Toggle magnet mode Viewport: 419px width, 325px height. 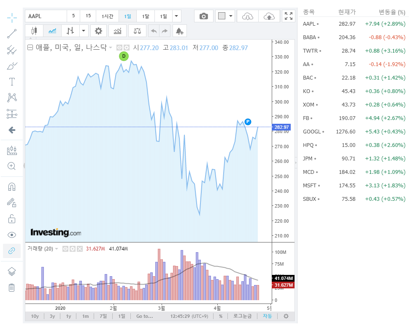point(12,186)
